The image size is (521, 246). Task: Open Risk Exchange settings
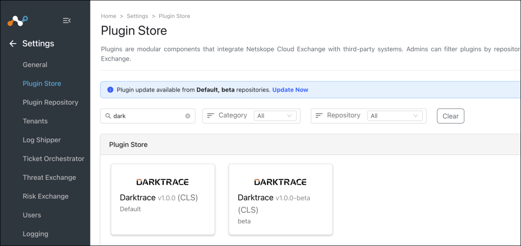point(45,196)
